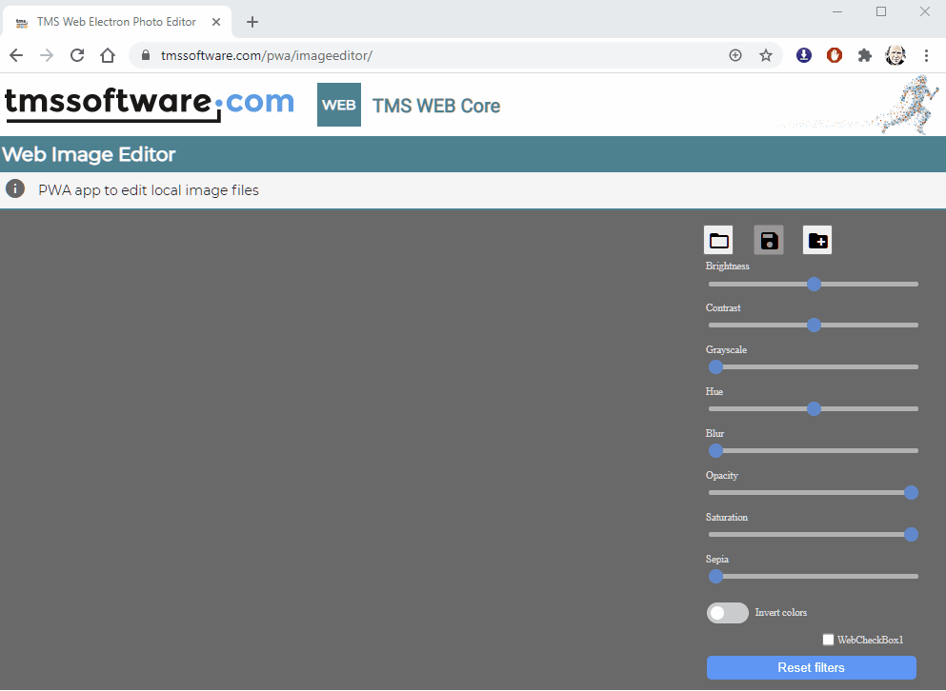946x691 pixels.
Task: Click the Web Image Editor heading
Action: click(89, 154)
